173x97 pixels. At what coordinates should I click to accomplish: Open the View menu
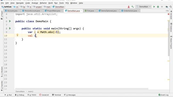tap(12, 3)
